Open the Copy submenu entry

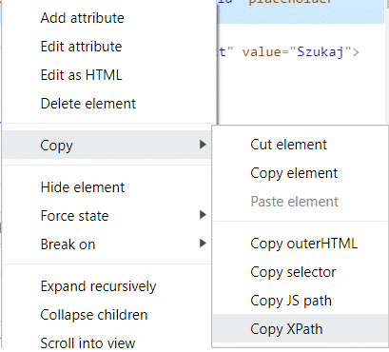pos(107,145)
